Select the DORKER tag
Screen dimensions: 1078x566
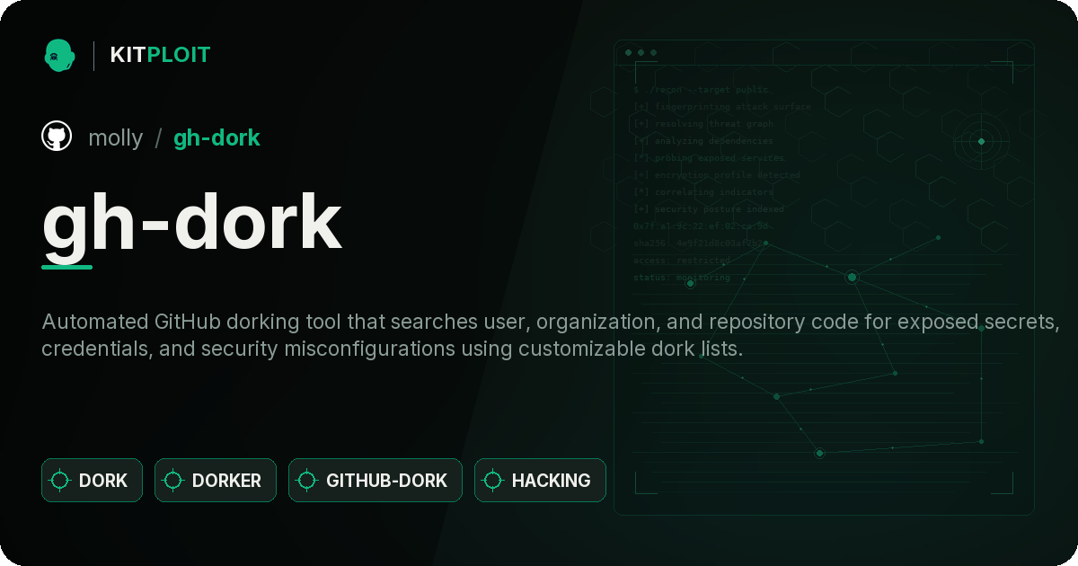(216, 480)
